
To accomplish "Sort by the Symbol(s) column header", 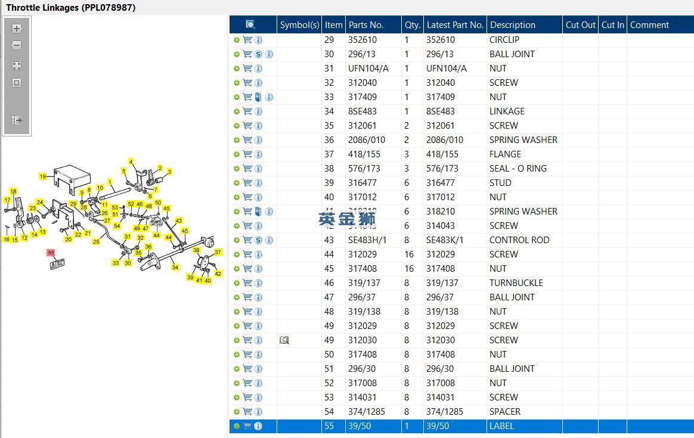I will point(299,25).
